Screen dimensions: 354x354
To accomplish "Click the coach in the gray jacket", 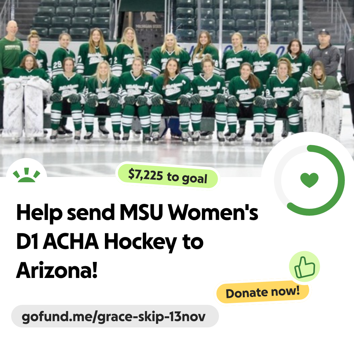I will (x=325, y=53).
